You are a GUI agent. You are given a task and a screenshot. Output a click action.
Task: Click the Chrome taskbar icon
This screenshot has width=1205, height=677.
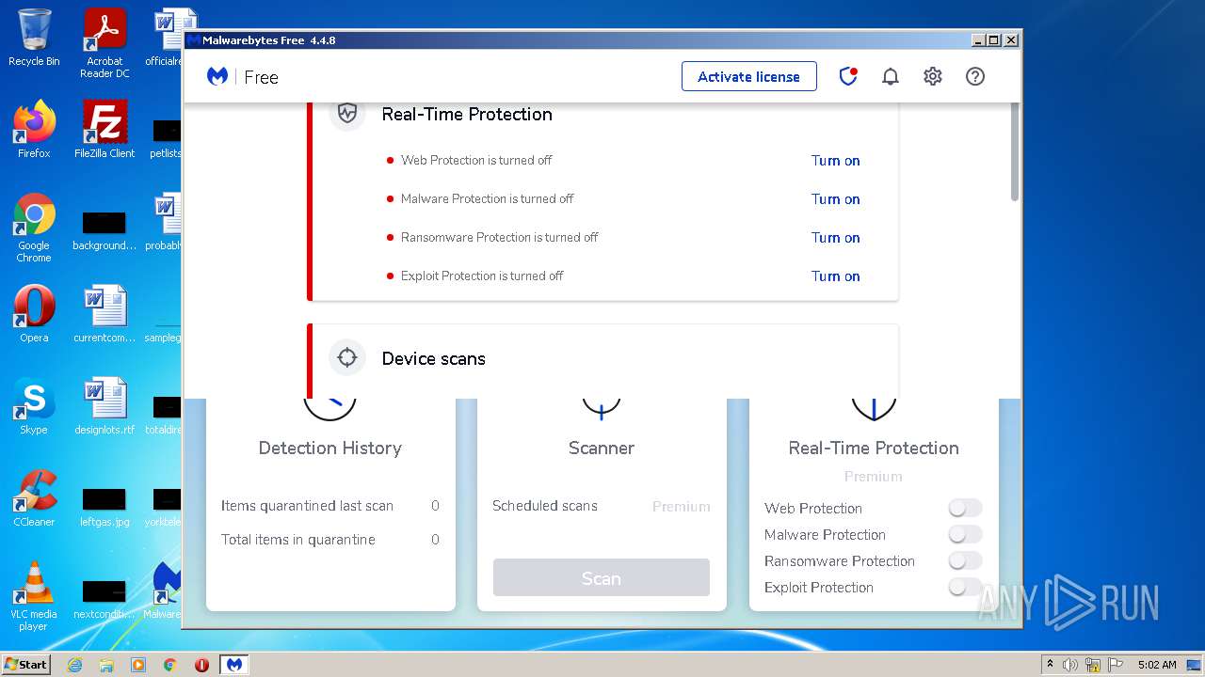[170, 665]
